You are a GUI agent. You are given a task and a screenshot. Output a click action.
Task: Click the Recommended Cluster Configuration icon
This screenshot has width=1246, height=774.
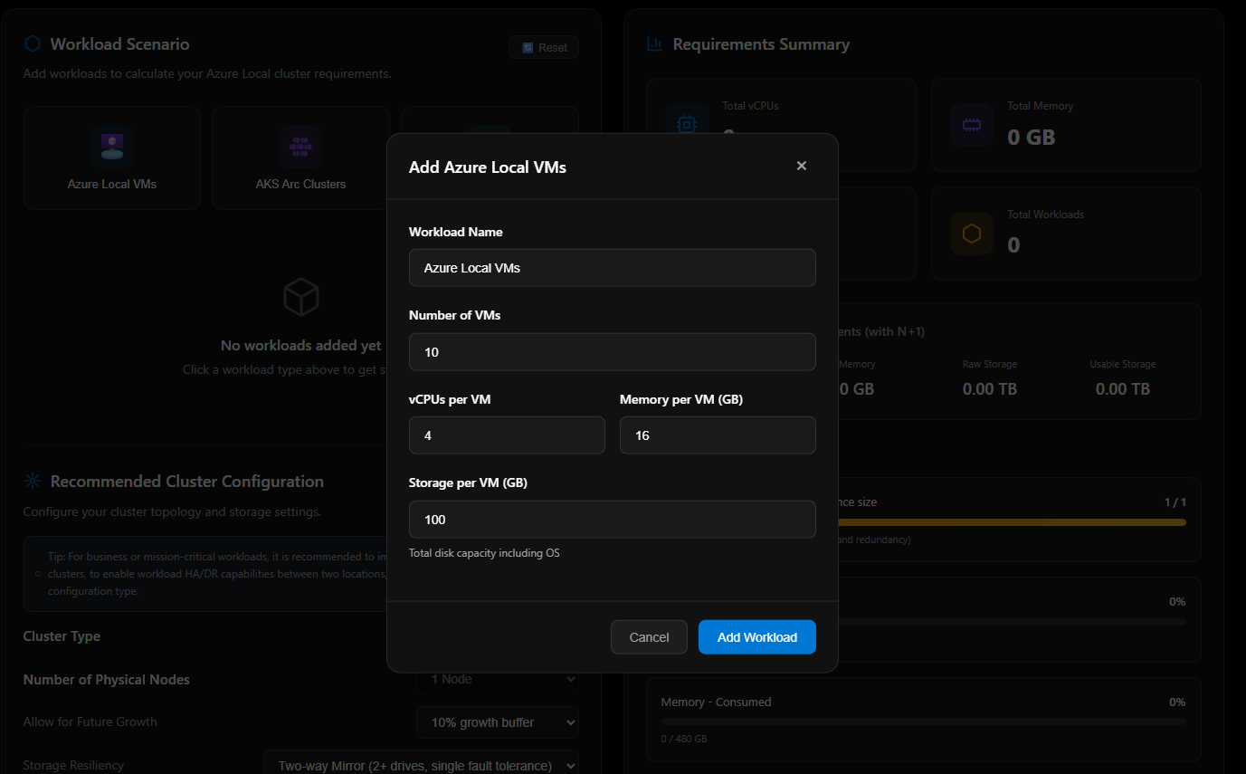coord(33,482)
